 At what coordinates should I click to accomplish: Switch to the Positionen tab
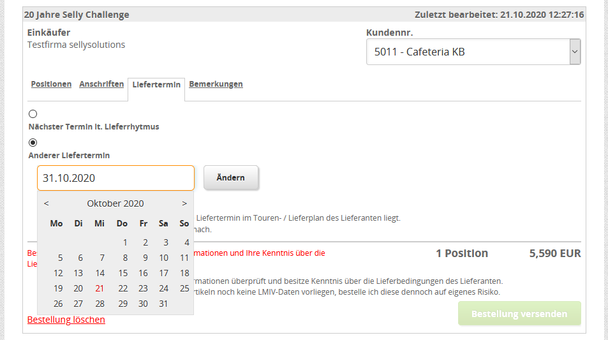click(51, 84)
